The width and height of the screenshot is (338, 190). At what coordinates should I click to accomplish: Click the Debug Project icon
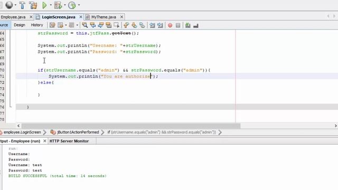(58, 5)
